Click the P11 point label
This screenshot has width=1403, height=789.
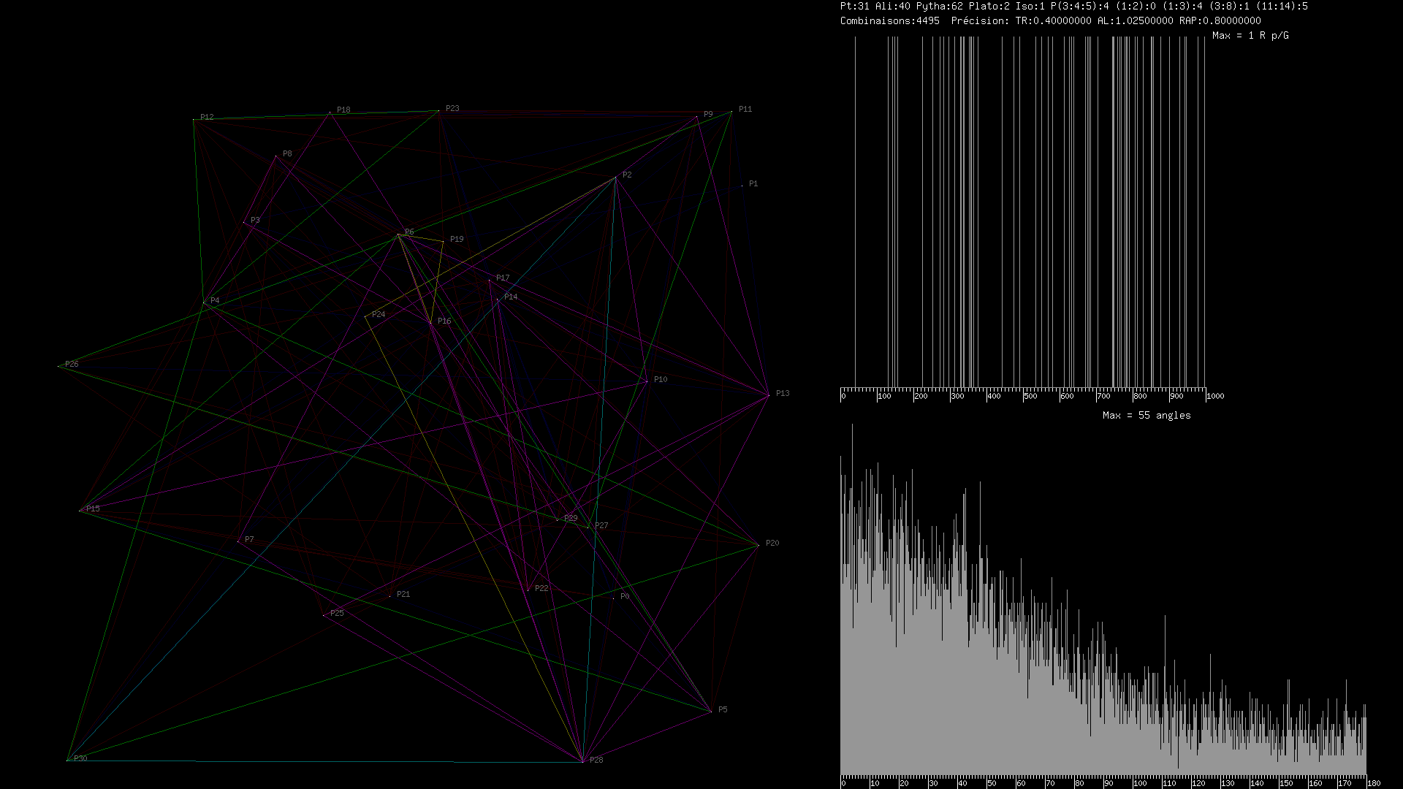[745, 109]
